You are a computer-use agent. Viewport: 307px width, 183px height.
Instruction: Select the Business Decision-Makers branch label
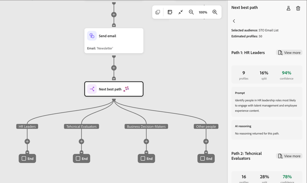click(x=146, y=127)
